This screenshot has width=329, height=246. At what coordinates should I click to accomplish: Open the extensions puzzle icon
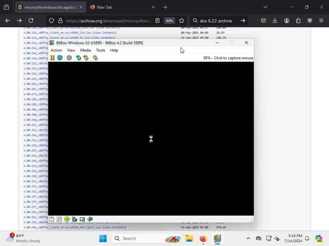(298, 20)
